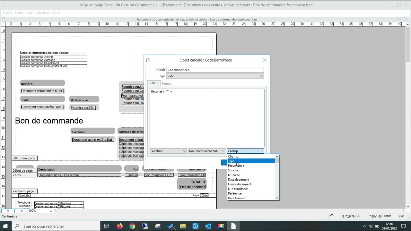Click the crosshair position icon in status bar
The height and width of the screenshot is (231, 411).
coord(332,216)
